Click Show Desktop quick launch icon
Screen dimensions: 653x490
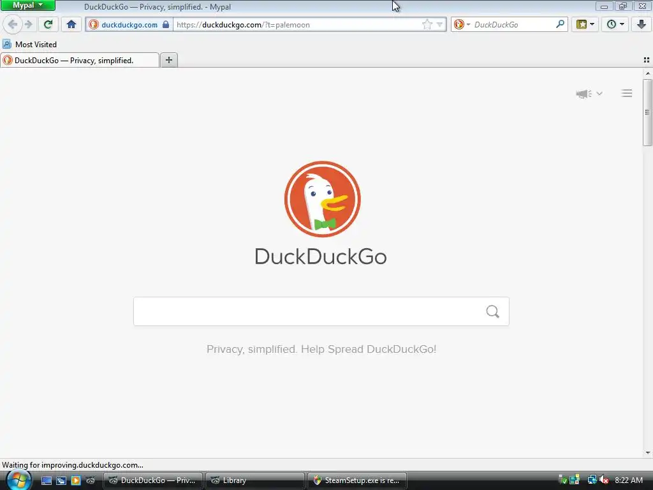(47, 480)
